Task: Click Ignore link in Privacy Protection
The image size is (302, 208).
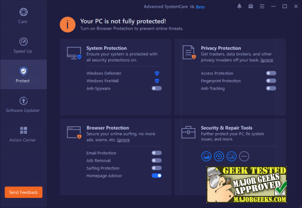Action: (x=267, y=60)
